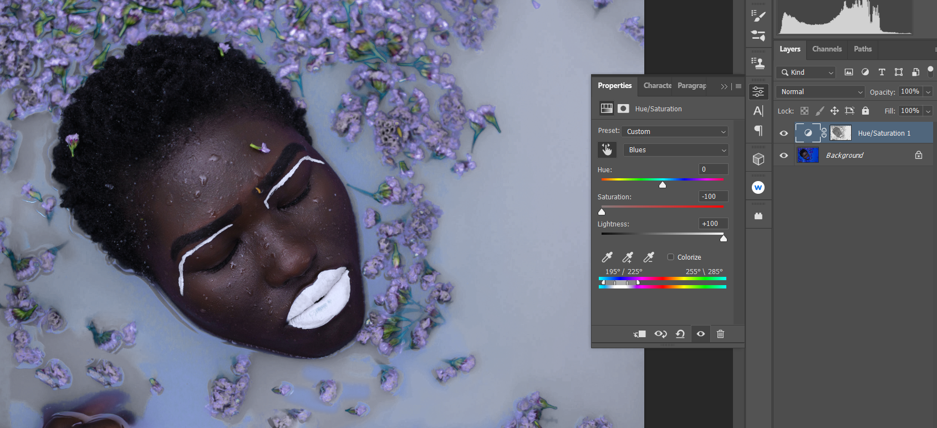Select the Background layer thumbnail
The width and height of the screenshot is (937, 428).
pos(808,155)
